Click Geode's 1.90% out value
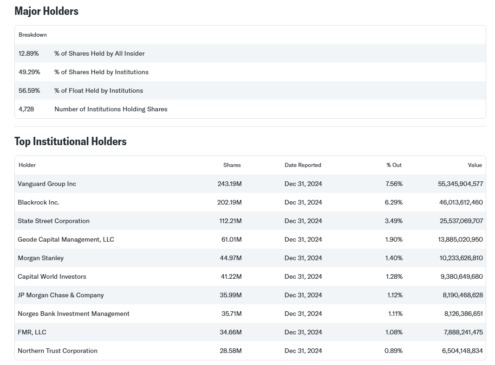The height and width of the screenshot is (365, 495). coord(394,240)
